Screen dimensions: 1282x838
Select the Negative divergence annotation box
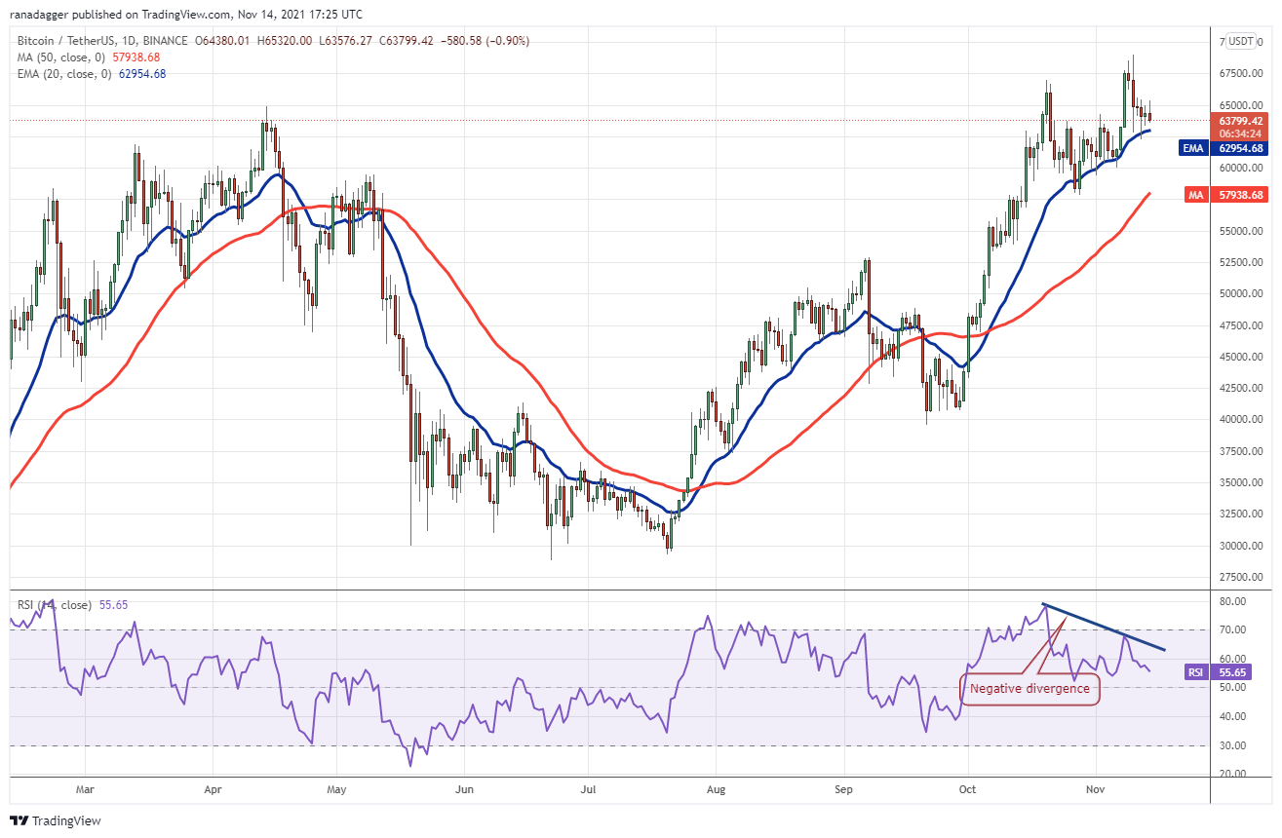[1029, 689]
